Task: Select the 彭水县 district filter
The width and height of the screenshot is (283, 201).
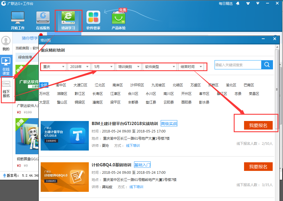Action: [x=204, y=102]
